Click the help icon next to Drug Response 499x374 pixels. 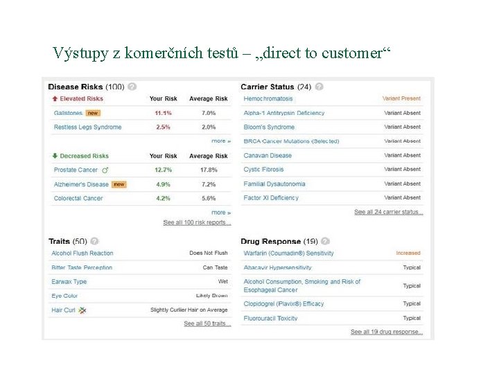coord(325,241)
